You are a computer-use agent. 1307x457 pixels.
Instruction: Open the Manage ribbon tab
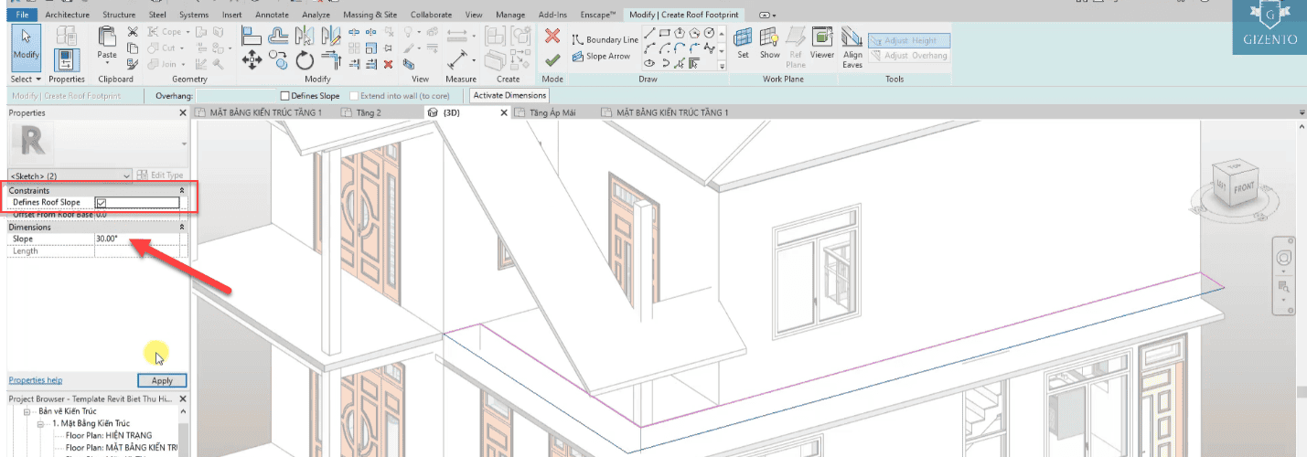click(x=510, y=16)
